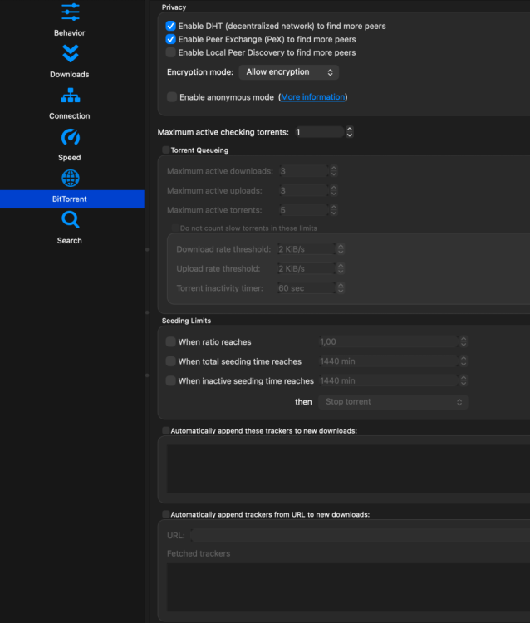
Task: Check 'When total seeding time reaches'
Action: click(171, 361)
